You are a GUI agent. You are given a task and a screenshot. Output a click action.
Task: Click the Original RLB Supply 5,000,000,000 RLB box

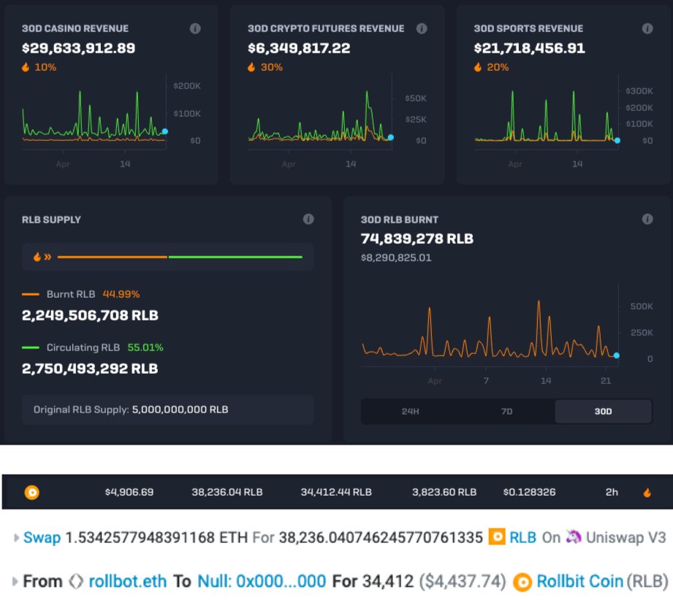point(168,409)
